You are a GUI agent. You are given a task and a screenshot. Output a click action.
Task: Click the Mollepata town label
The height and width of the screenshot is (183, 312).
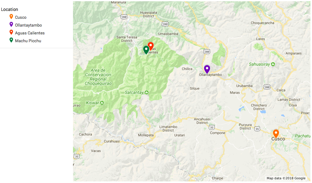pyautogui.click(x=146, y=135)
